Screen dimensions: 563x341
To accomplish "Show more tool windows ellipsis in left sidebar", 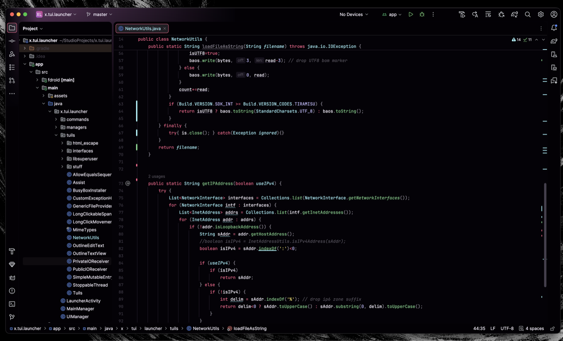I will (12, 94).
